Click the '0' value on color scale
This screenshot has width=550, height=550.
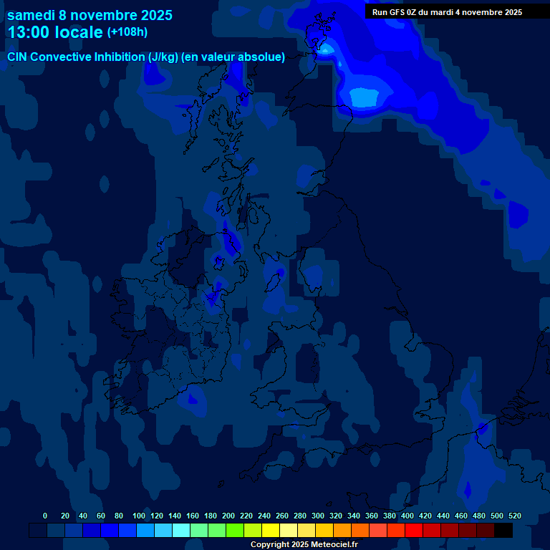(x=45, y=516)
